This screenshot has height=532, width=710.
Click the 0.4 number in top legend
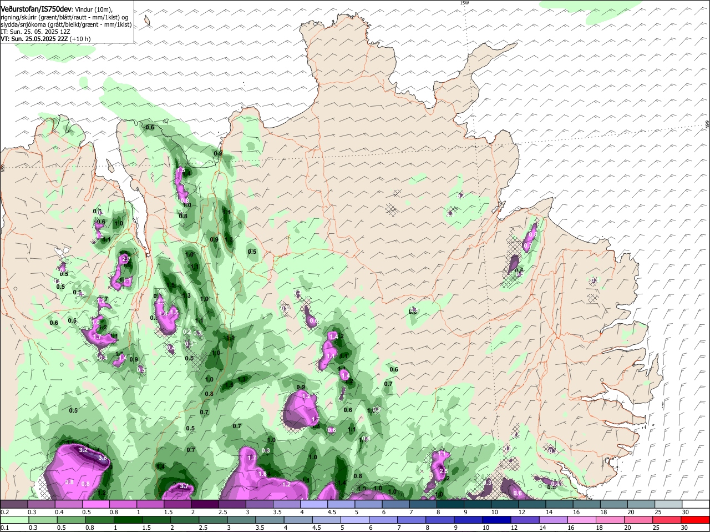pyautogui.click(x=59, y=511)
